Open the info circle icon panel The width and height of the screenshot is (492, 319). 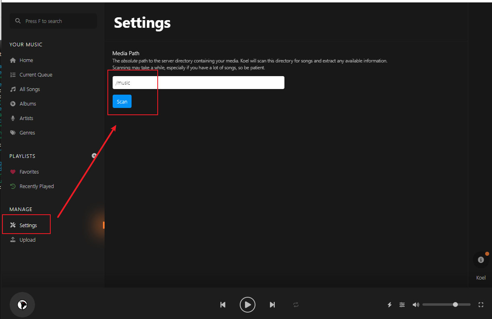pyautogui.click(x=481, y=260)
